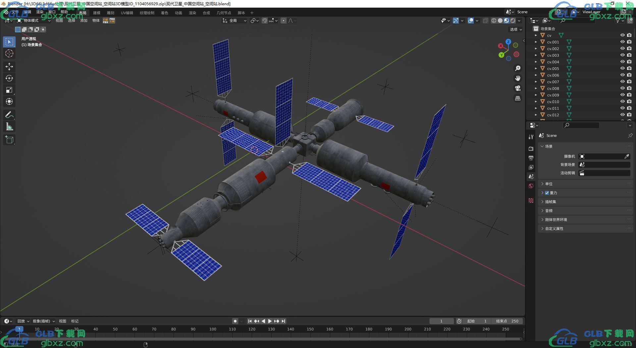Choose the Rotate tool
636x348 pixels.
9,78
